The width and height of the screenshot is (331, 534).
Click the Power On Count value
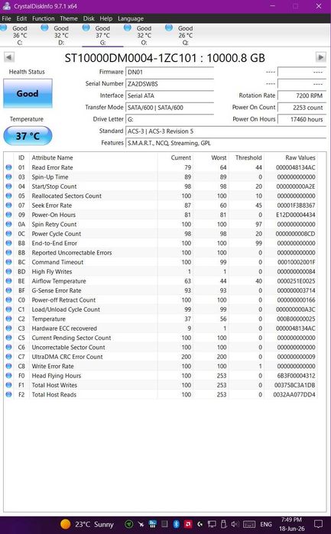[x=301, y=108]
